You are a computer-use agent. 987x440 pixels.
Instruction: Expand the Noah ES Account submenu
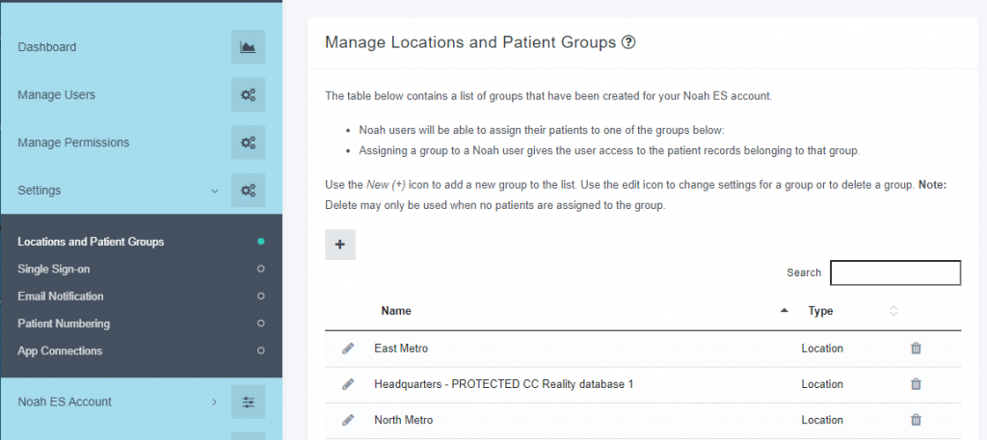(215, 402)
